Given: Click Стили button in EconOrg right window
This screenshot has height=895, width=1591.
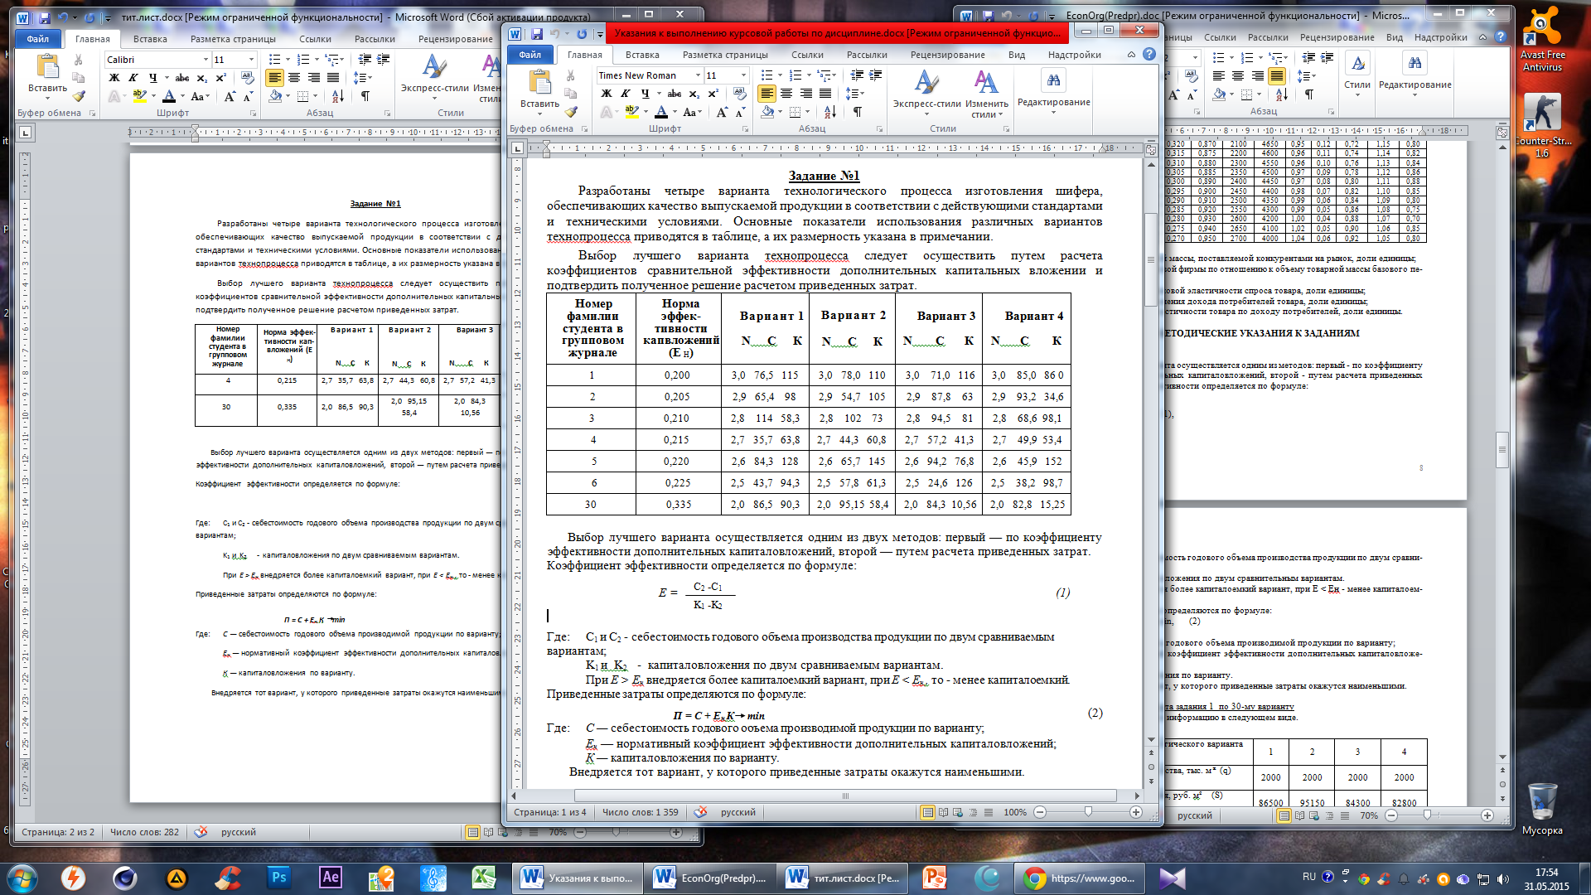Looking at the screenshot, I should point(1356,75).
